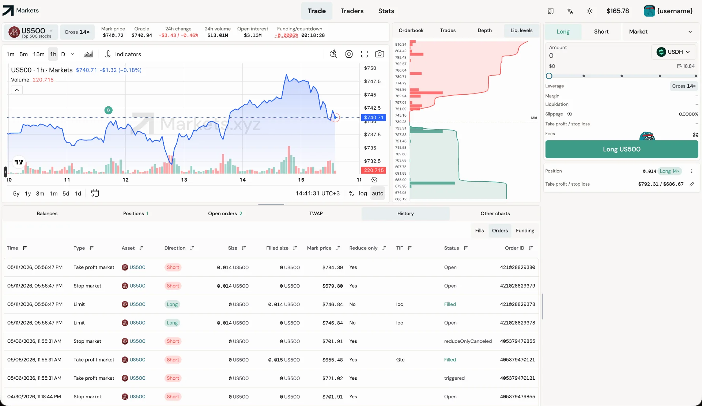Viewport: 702px width, 406px height.
Task: Click the amount slider handle
Action: pos(549,76)
